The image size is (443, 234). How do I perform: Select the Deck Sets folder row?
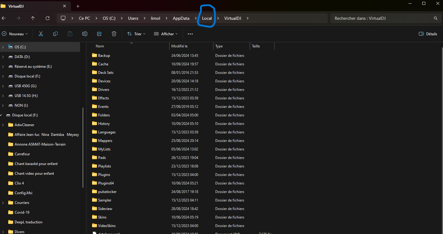click(x=183, y=73)
